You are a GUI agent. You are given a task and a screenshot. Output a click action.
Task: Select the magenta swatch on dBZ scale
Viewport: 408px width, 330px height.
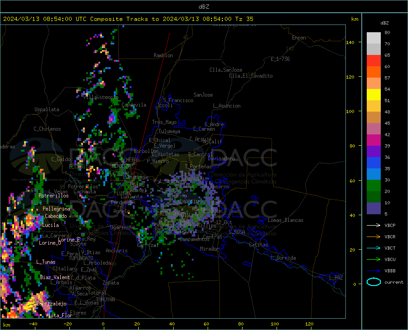coord(374,140)
